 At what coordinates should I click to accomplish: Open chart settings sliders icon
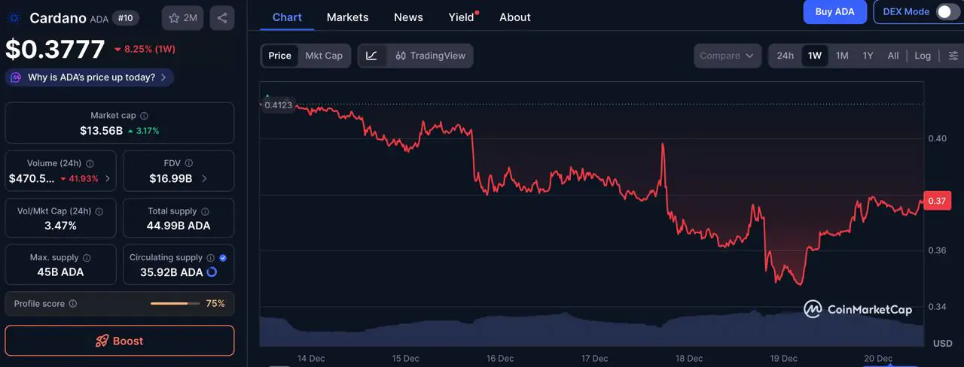pos(953,56)
